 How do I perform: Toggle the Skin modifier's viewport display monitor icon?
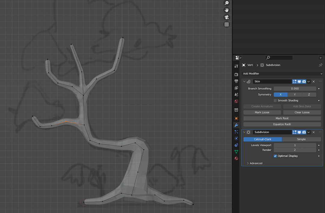(299, 81)
